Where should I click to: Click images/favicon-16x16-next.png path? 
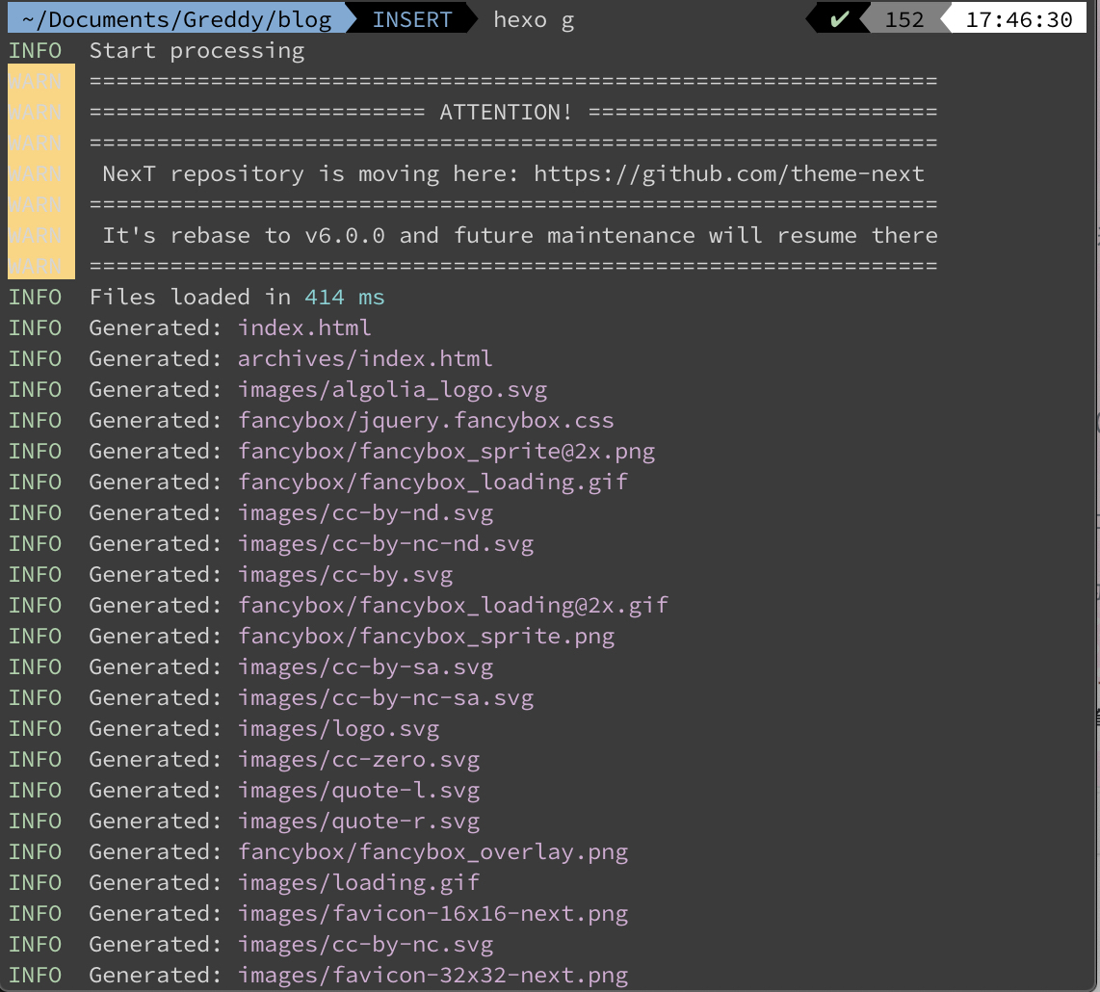coord(432,914)
